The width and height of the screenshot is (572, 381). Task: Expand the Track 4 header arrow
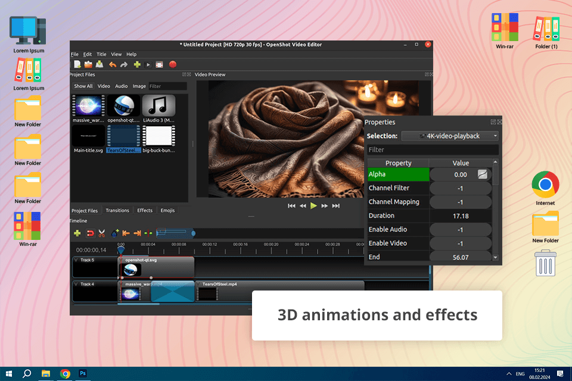76,285
